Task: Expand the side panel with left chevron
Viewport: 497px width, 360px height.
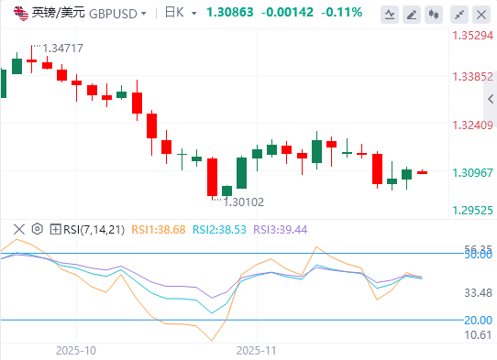Action: pyautogui.click(x=491, y=99)
